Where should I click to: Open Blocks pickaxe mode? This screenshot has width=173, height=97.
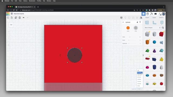point(151,14)
